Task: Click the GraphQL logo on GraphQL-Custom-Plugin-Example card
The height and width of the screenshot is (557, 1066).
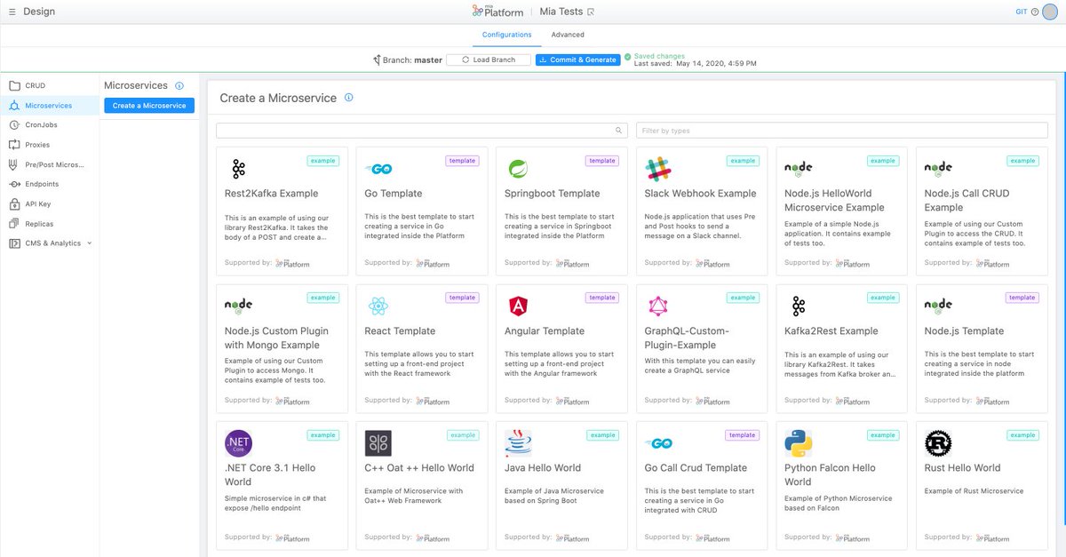Action: (657, 306)
